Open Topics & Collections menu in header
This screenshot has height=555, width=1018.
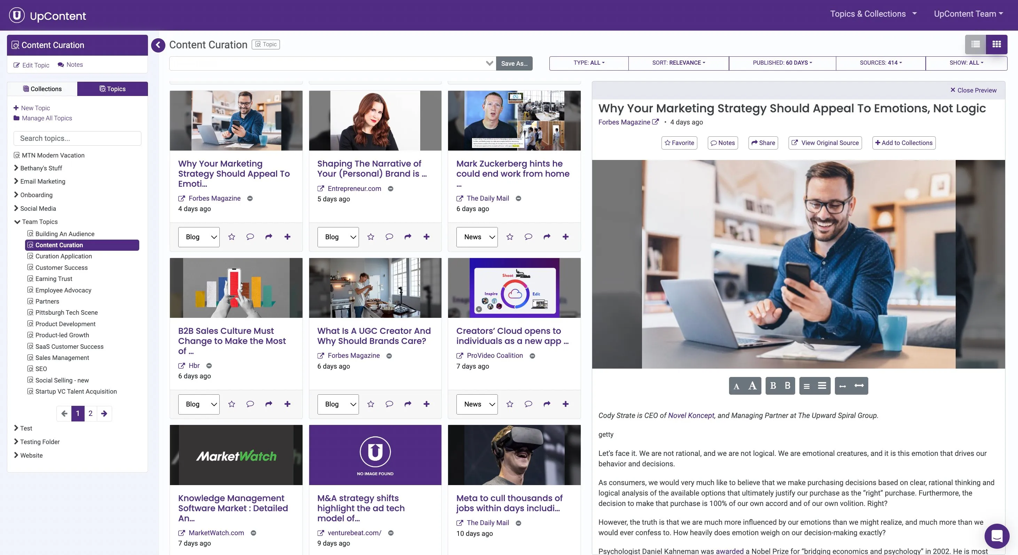tap(873, 14)
